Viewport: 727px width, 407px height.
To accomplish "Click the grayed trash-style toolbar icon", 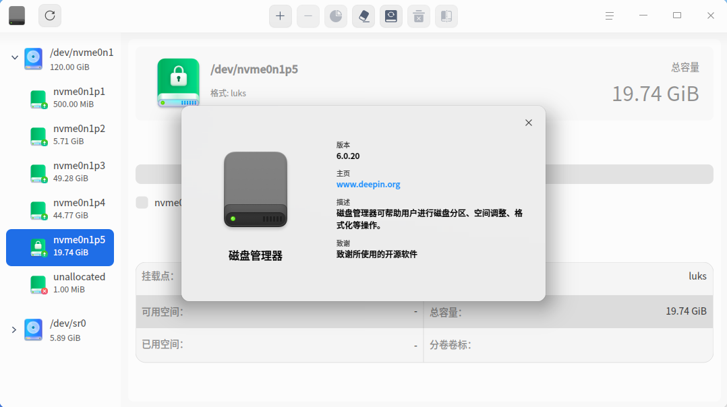I will click(x=419, y=16).
